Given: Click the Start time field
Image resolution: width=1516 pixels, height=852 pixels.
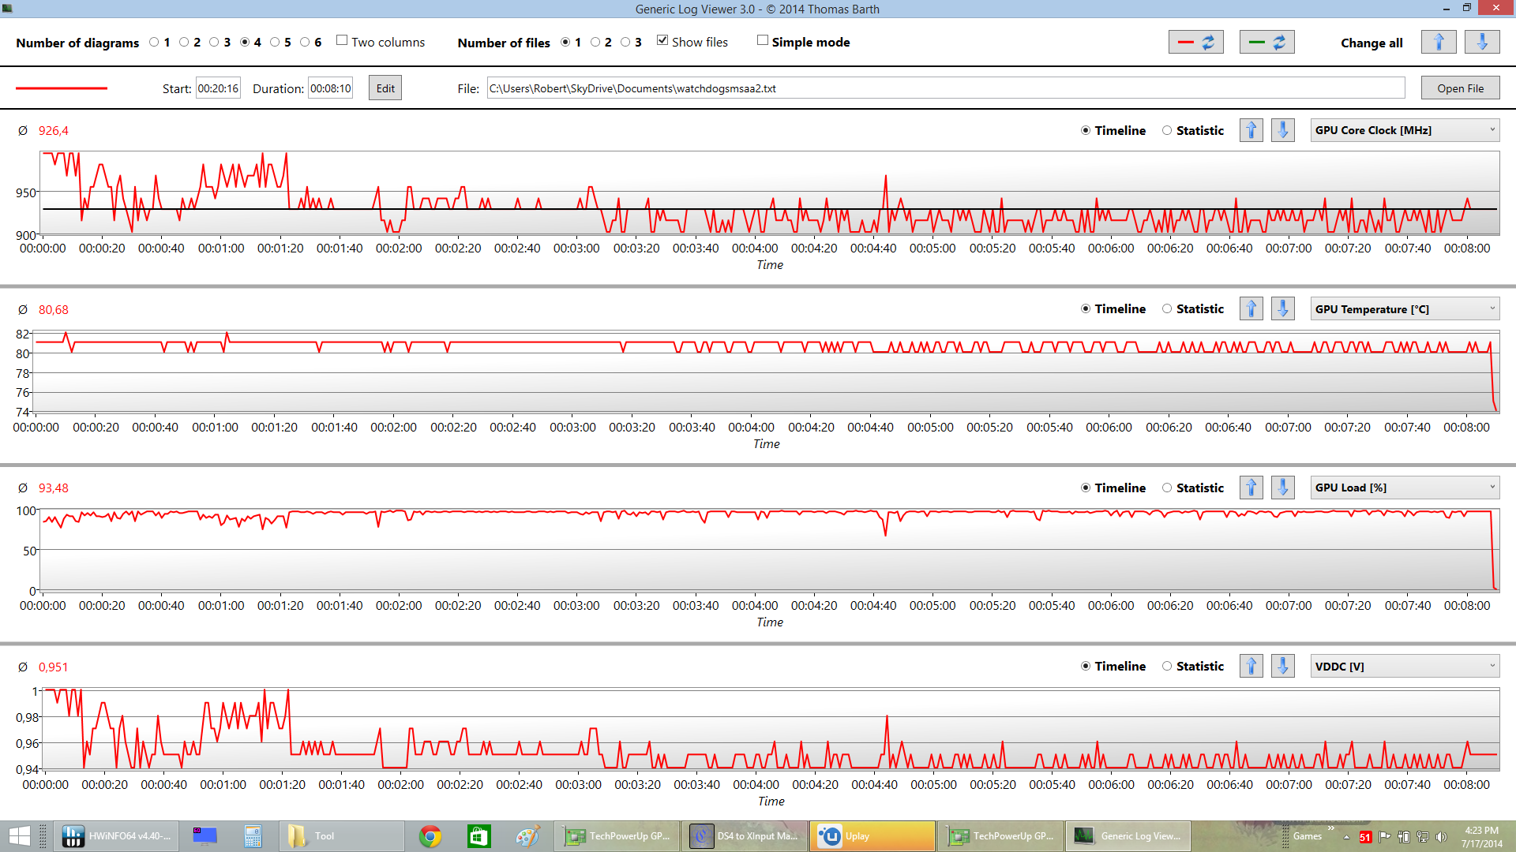Looking at the screenshot, I should tap(218, 88).
